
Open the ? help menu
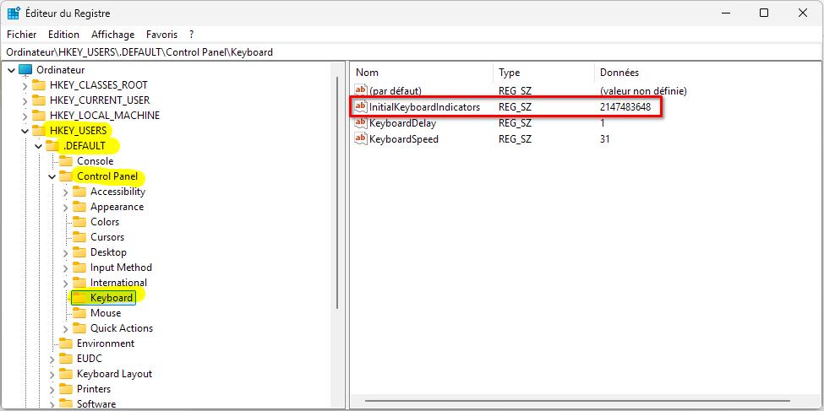tap(192, 35)
